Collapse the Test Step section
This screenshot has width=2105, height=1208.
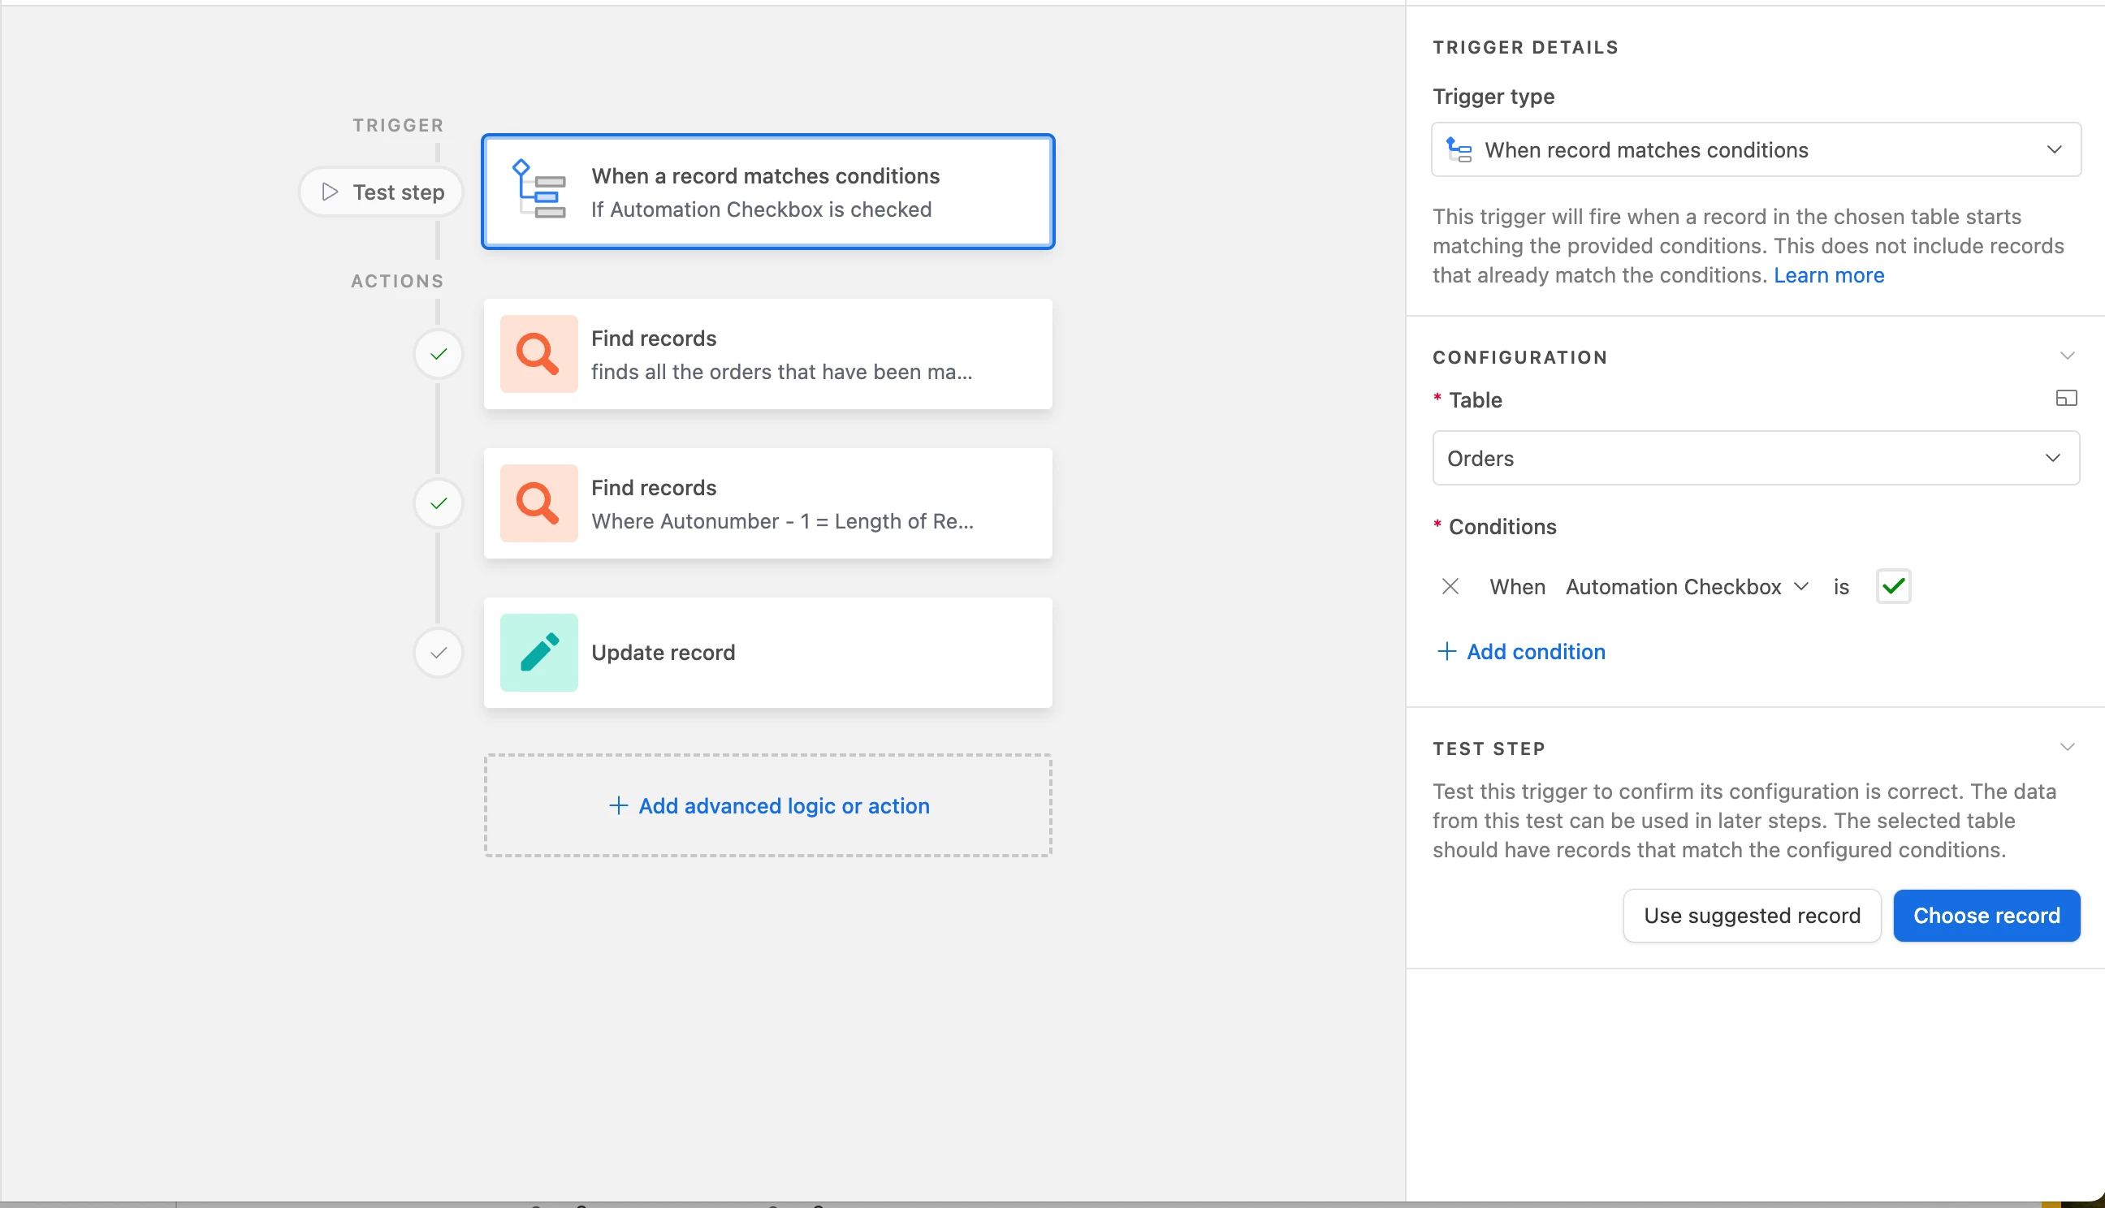(x=2066, y=748)
